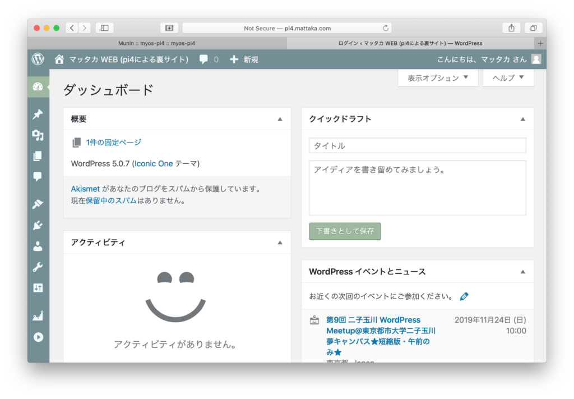Reload the page in address bar
The width and height of the screenshot is (574, 399).
pos(386,28)
